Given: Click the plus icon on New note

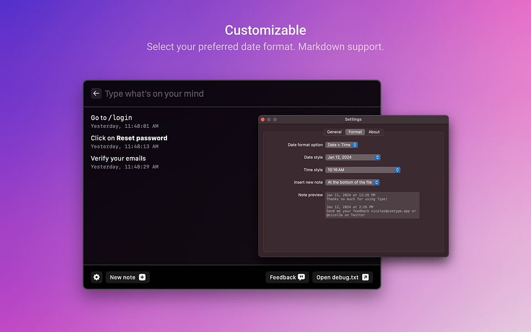Looking at the screenshot, I should (142, 277).
